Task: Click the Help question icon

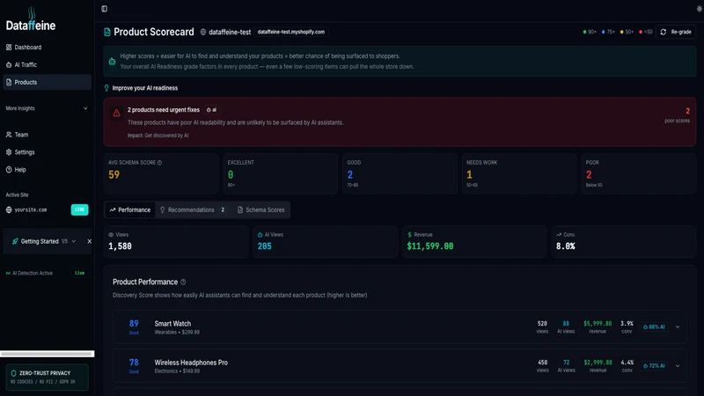Action: click(9, 170)
